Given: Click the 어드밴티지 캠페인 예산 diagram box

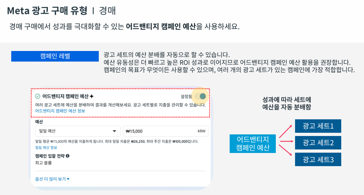Looking at the screenshot, I should point(252,144).
